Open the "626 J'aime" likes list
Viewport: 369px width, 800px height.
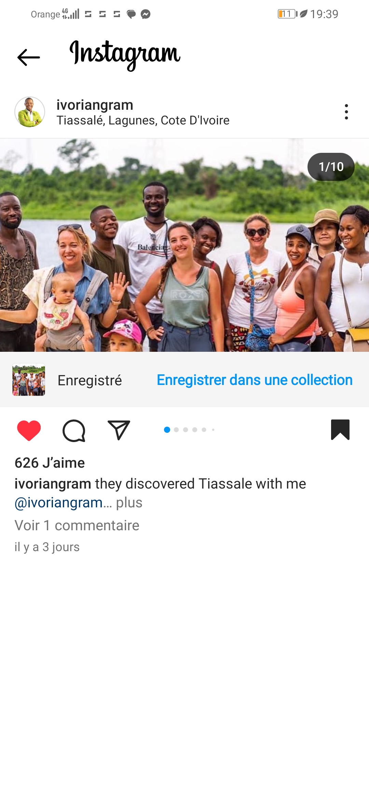[x=50, y=463]
